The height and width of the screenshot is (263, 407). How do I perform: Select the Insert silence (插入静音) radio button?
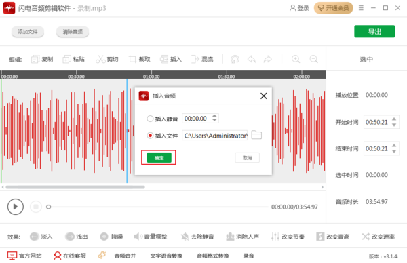click(x=150, y=119)
